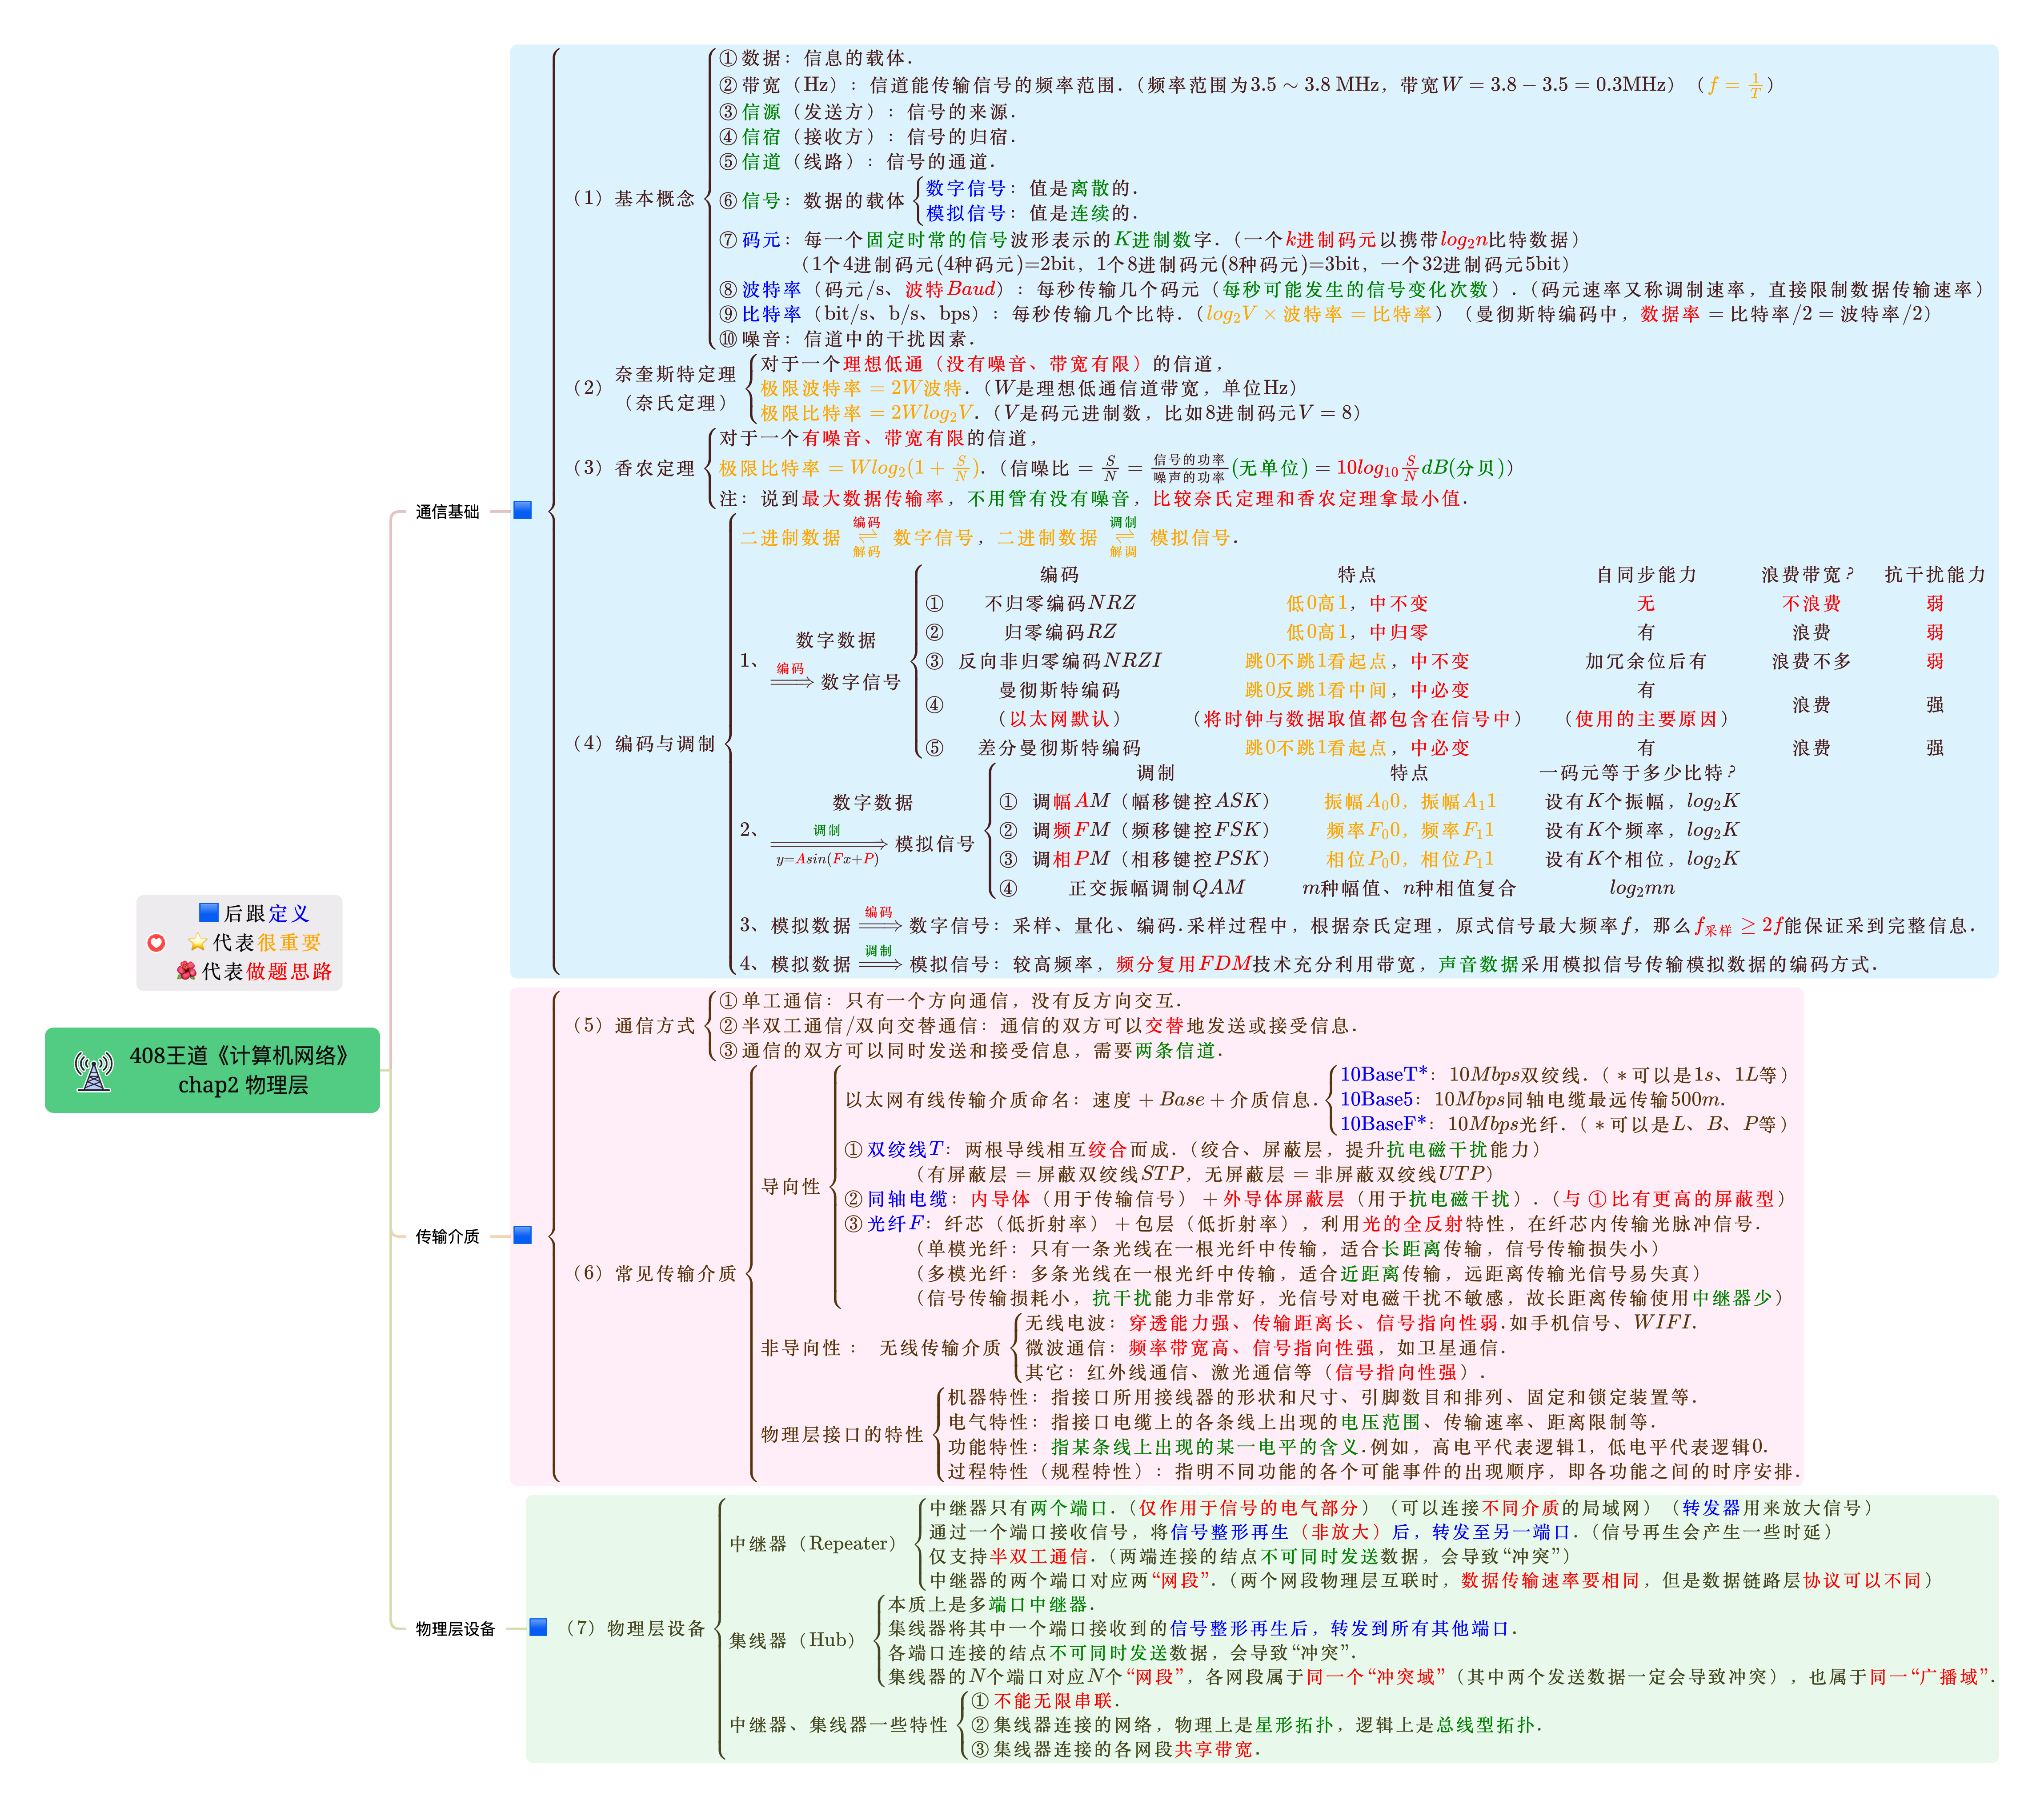This screenshot has width=2044, height=1808.
Task: Click the ② 半双工通信 line
Action: (1038, 1025)
